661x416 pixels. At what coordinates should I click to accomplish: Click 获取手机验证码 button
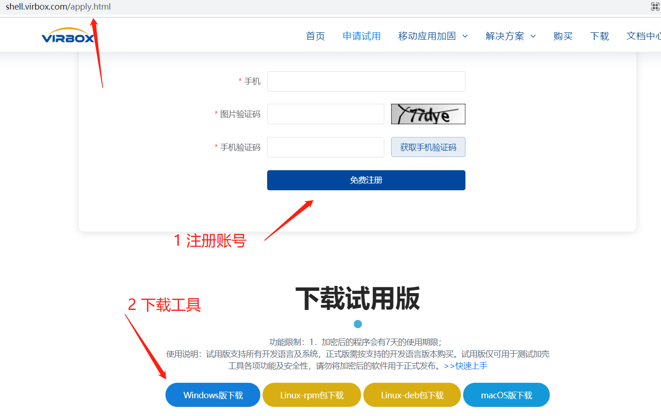tap(428, 147)
